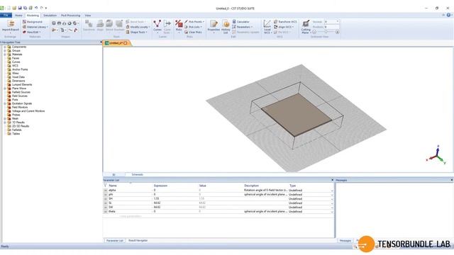
Task: Close the Messages panel
Action: point(452,180)
